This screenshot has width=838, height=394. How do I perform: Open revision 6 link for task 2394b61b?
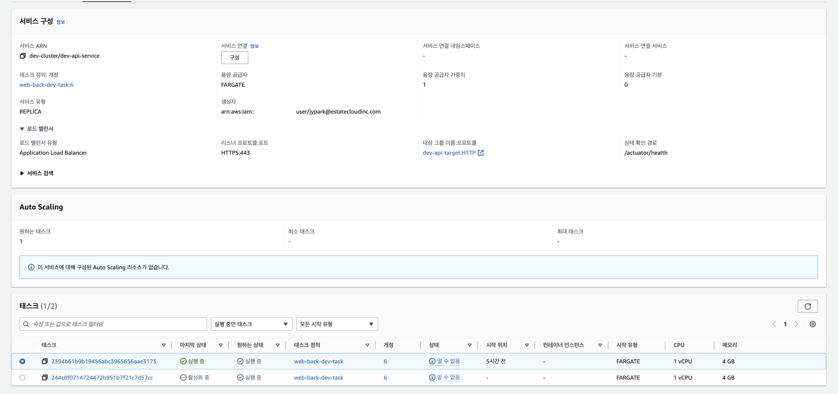point(385,361)
